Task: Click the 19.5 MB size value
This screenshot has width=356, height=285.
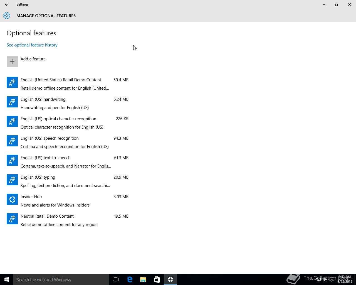Action: coord(121,216)
